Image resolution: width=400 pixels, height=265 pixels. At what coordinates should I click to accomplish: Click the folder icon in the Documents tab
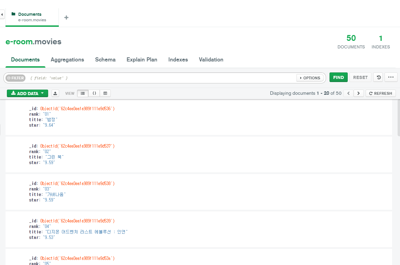pyautogui.click(x=13, y=14)
